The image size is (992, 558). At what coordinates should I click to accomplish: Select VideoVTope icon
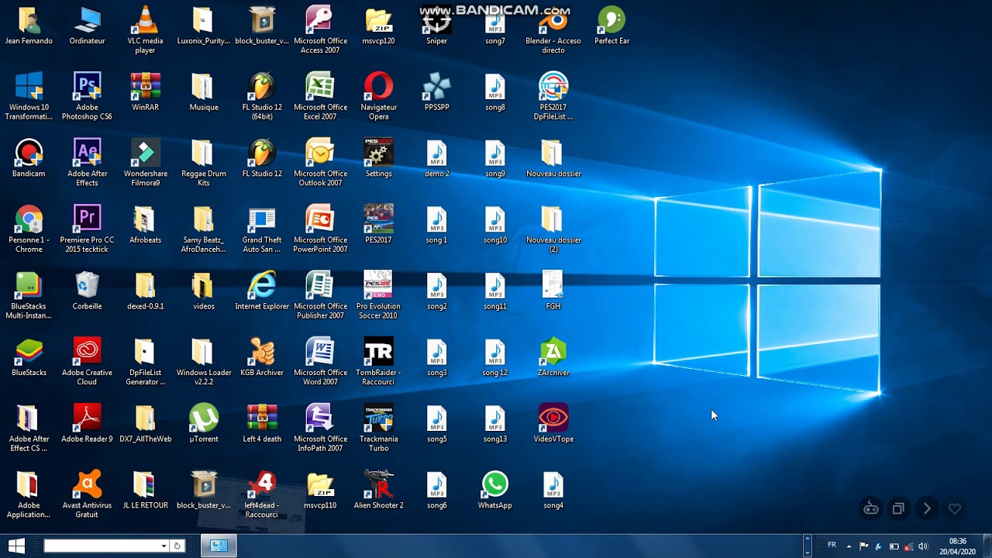[553, 423]
